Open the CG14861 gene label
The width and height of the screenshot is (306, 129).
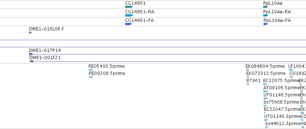coord(135,3)
